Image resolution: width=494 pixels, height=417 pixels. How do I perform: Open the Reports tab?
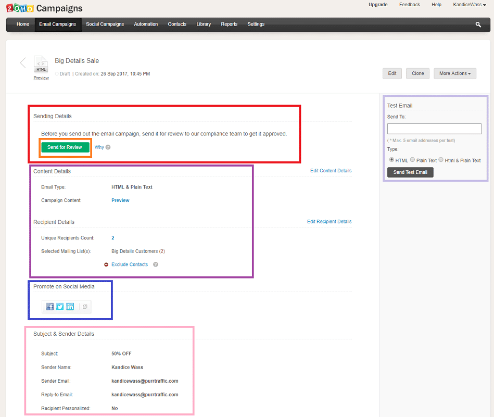[229, 24]
